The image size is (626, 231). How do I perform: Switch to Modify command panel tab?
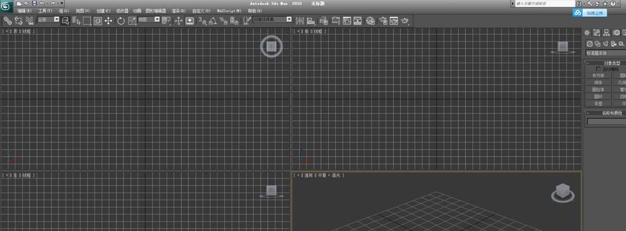click(597, 33)
